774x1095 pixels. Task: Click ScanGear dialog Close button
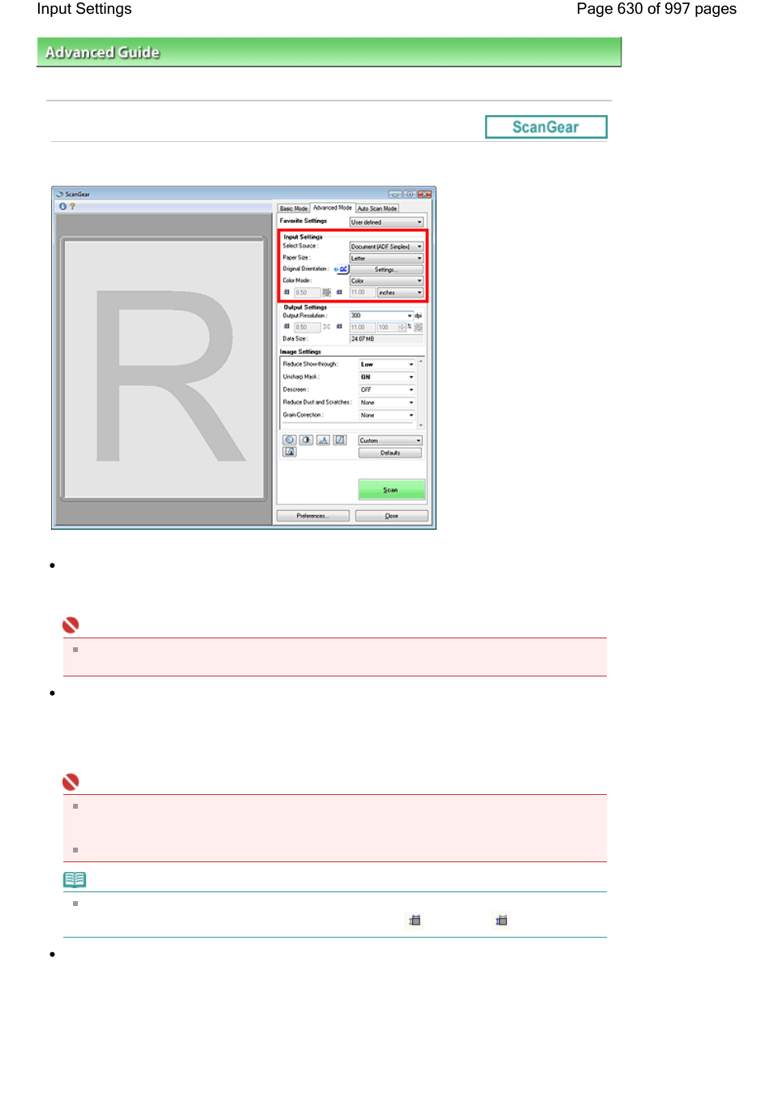pos(392,516)
